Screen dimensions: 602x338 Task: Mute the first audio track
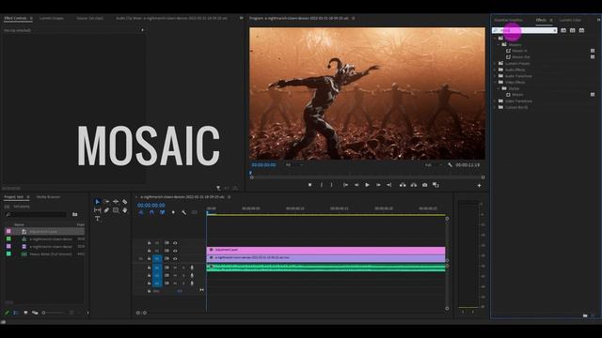tap(175, 268)
